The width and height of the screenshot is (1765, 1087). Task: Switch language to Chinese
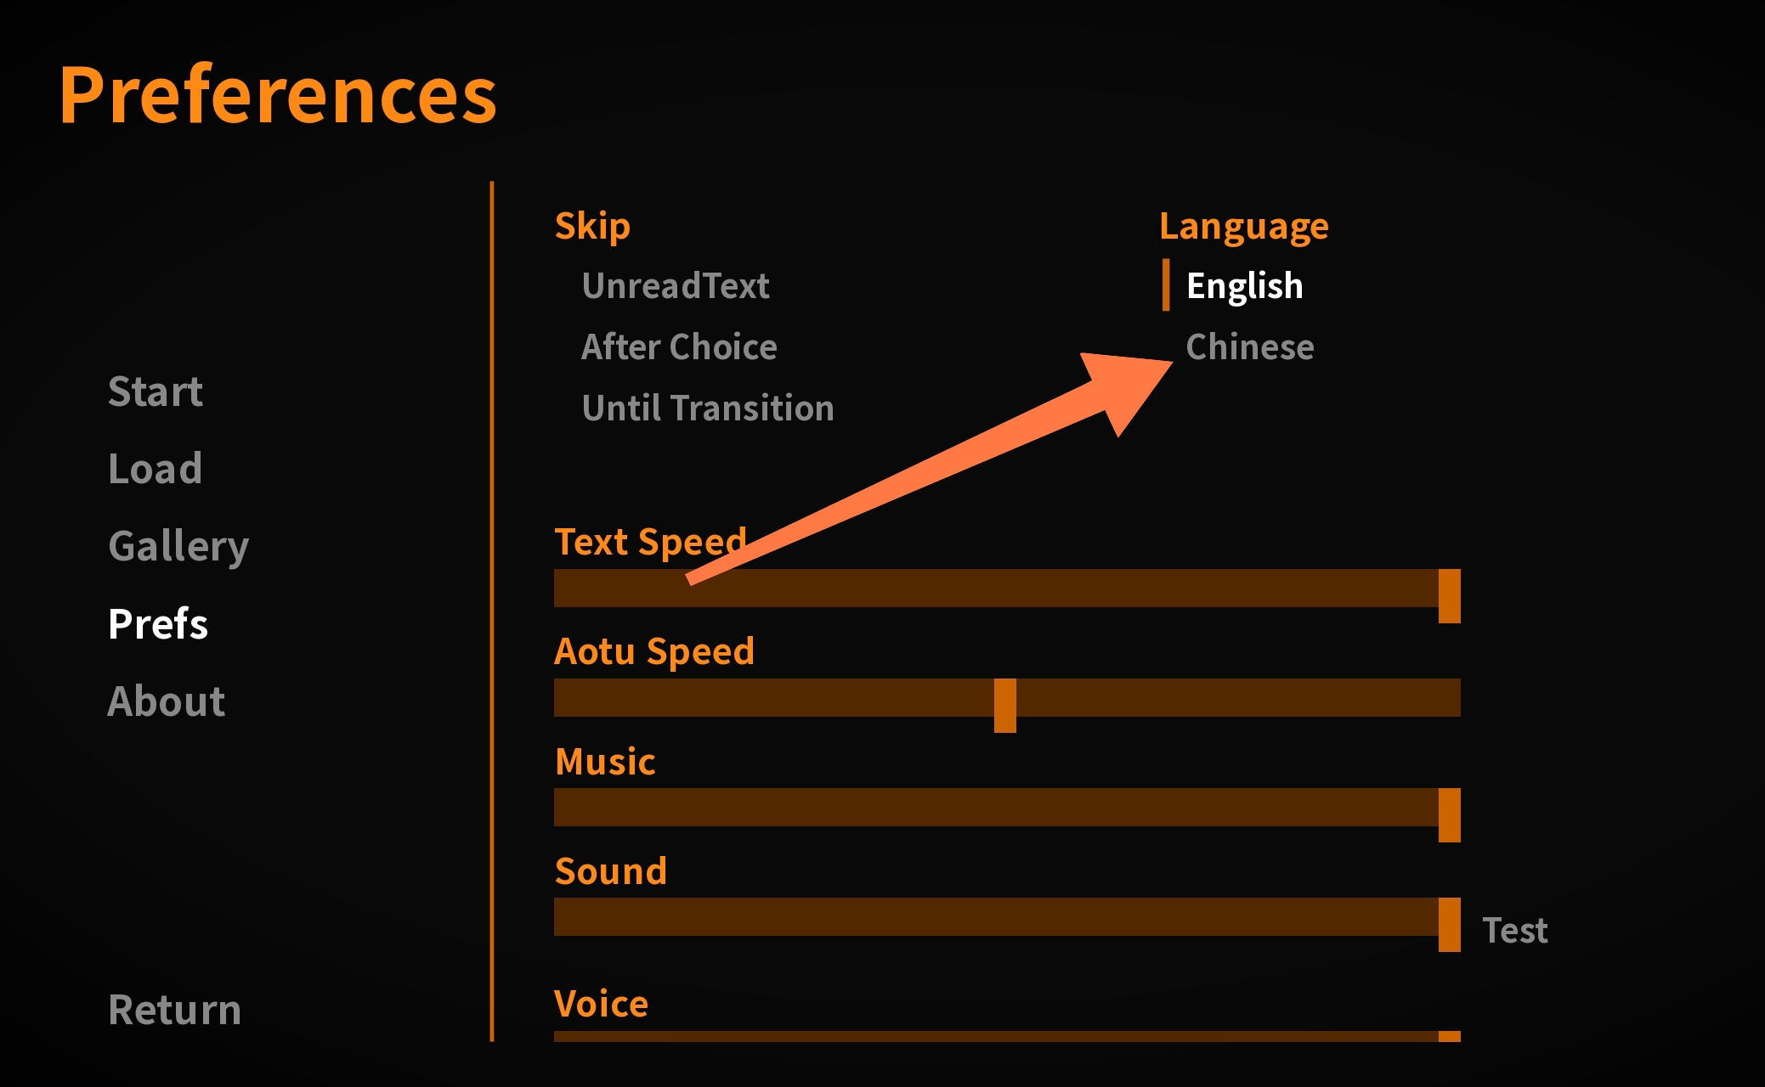pyautogui.click(x=1249, y=347)
